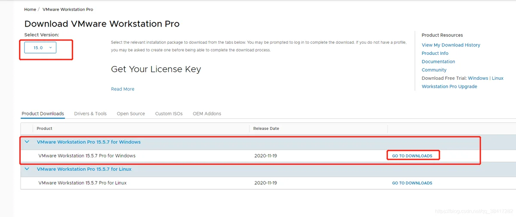This screenshot has height=217, width=516.
Task: Collapse the Workstation Pro for Windows section
Action: point(27,142)
